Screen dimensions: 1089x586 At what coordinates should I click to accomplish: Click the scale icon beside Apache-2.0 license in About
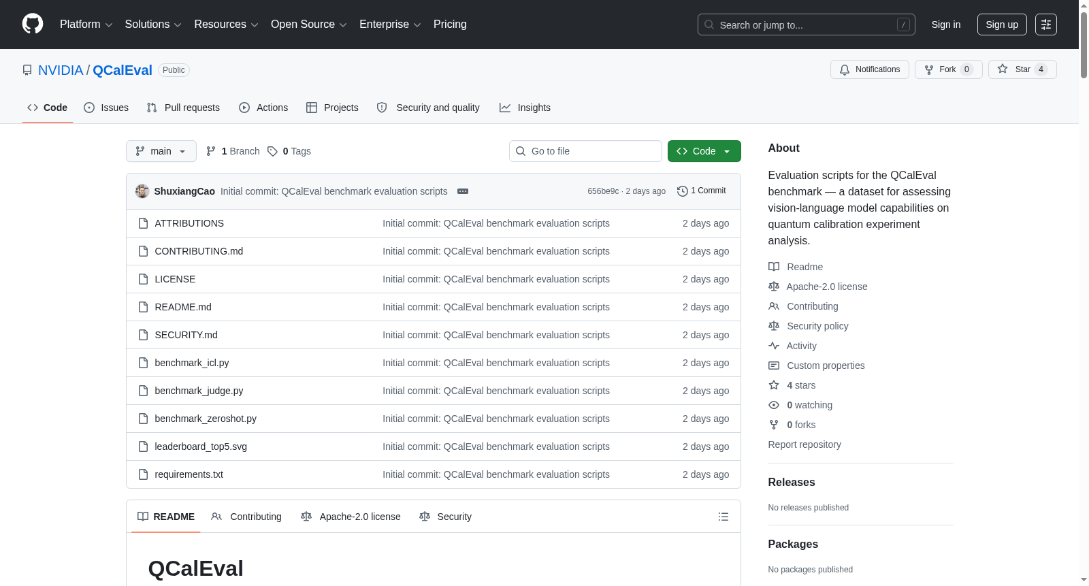coord(774,287)
